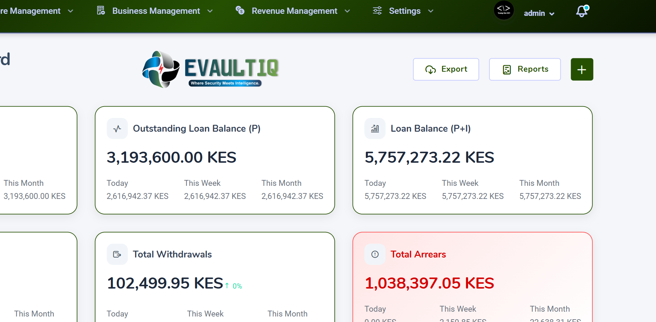This screenshot has height=322, width=656.
Task: Click the 1,038,397.05 KES arrears amount
Action: click(x=429, y=283)
